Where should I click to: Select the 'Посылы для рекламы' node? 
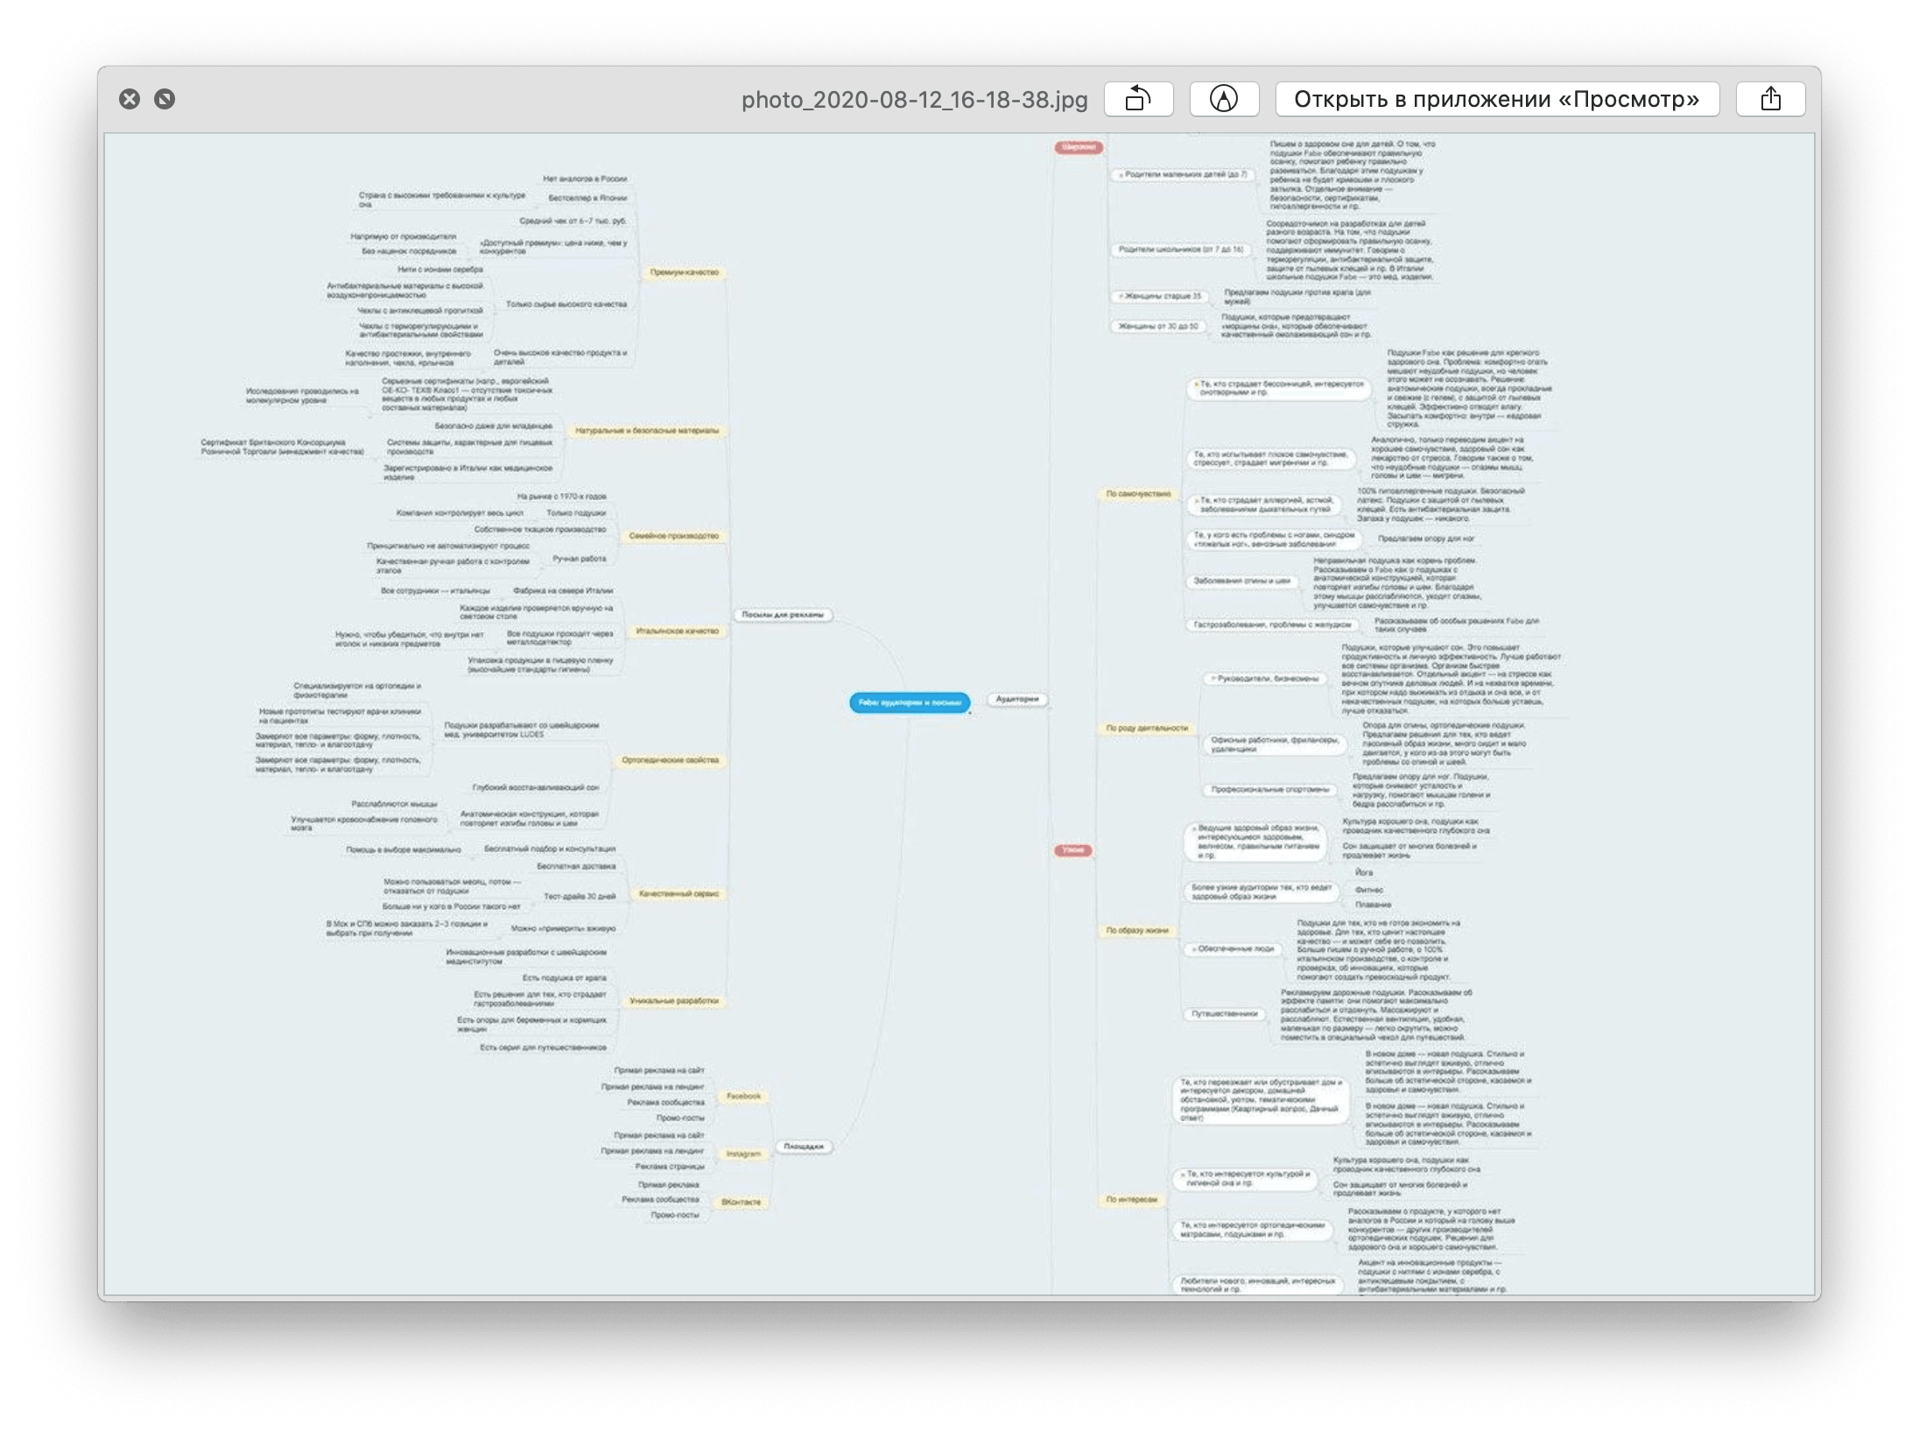(782, 615)
